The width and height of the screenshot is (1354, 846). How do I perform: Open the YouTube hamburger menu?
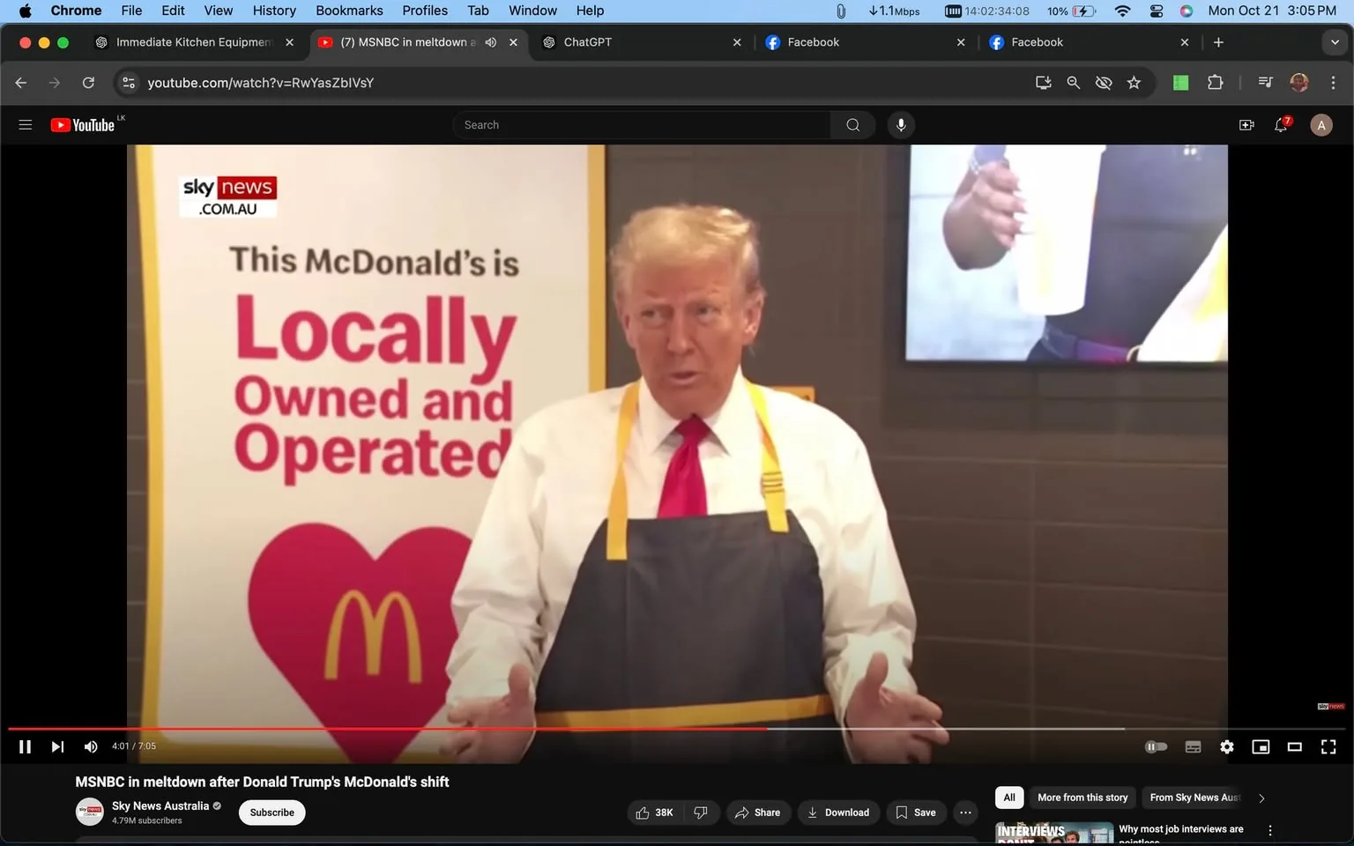pos(25,124)
